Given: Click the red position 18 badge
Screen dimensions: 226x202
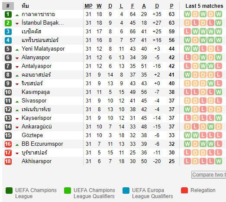Looking at the screenshot, I should tap(8, 161).
